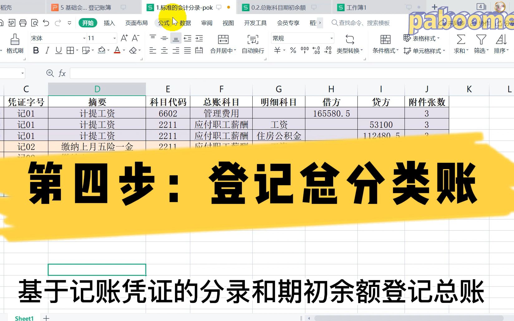Expand the quick access toolbar dropdown
This screenshot has height=321, width=514.
point(69,23)
